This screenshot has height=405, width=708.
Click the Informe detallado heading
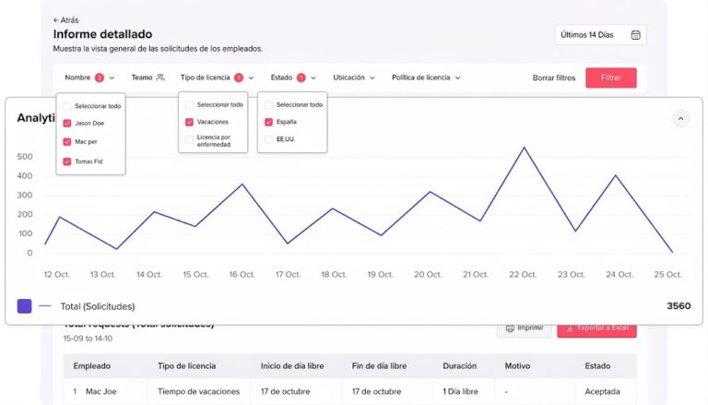point(102,34)
